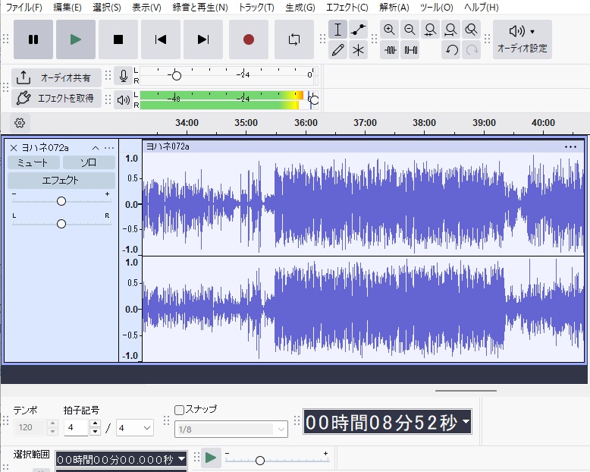Open the time display format dropdown
This screenshot has height=472, width=590.
465,423
